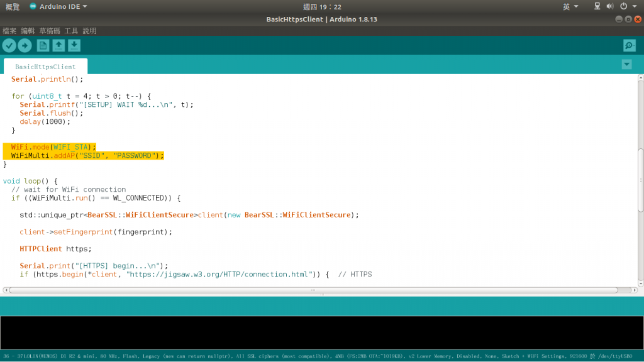Click the Verify checkmark toolbar button
Viewport: 644px width, 362px height.
point(9,45)
